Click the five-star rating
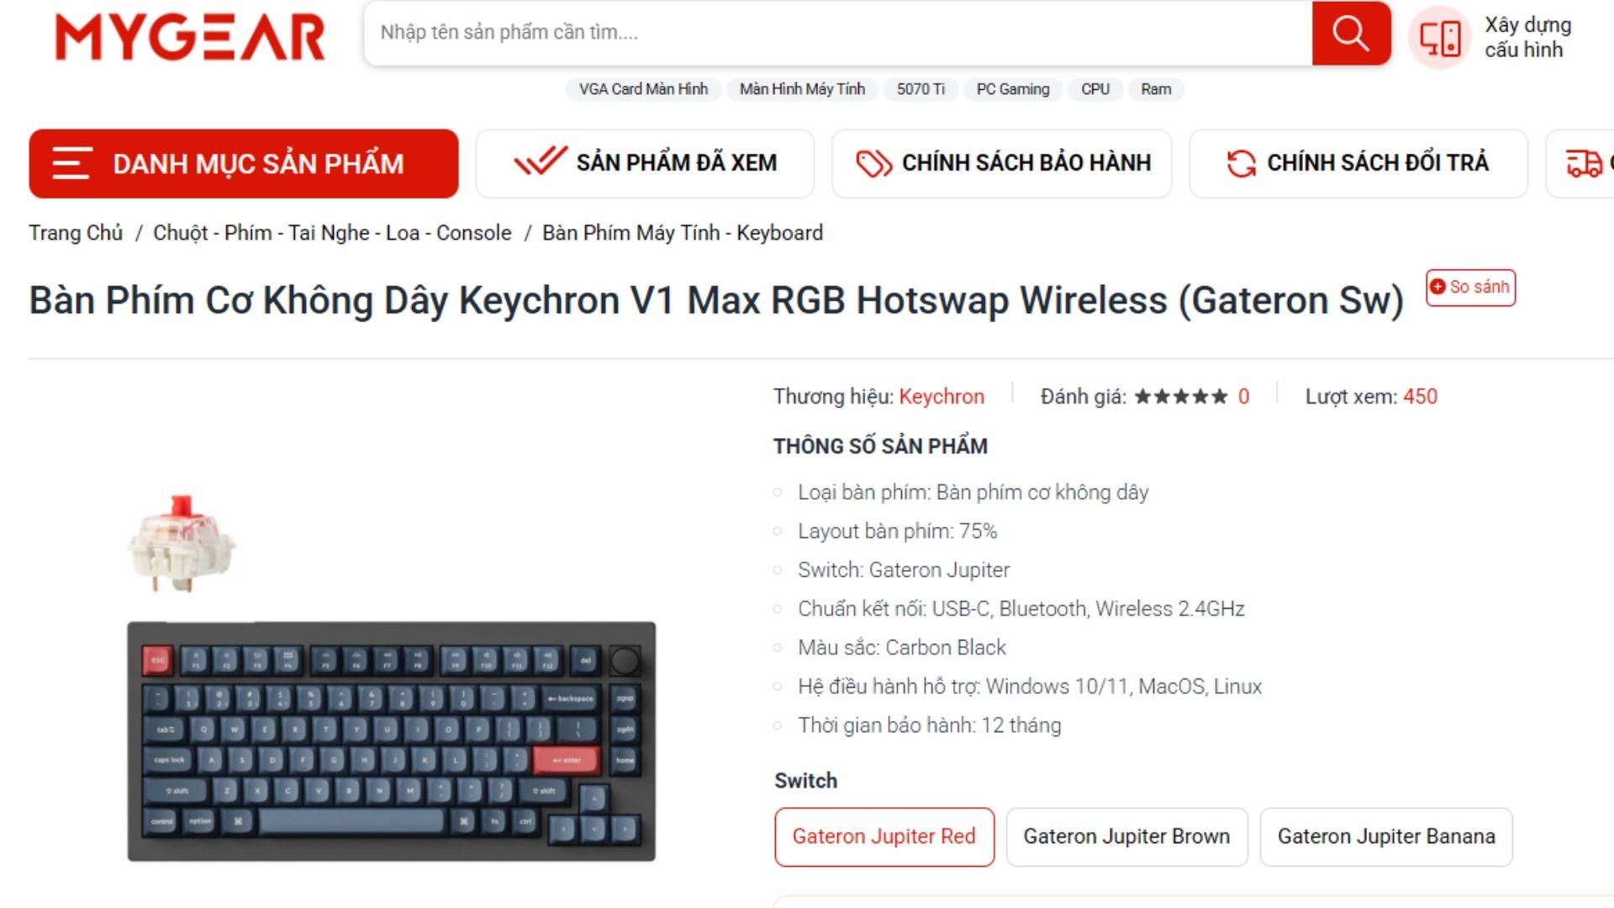The width and height of the screenshot is (1614, 908). pos(1180,397)
